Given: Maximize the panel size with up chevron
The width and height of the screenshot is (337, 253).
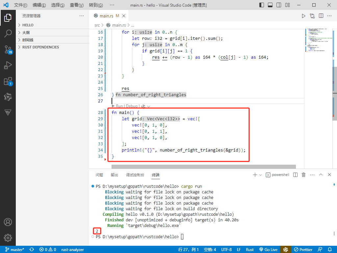Looking at the screenshot, I should 321,175.
